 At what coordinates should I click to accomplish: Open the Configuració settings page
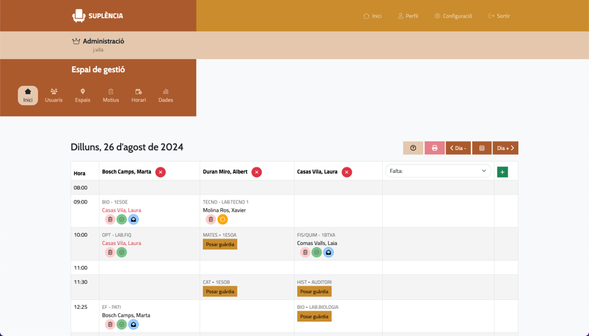[454, 16]
